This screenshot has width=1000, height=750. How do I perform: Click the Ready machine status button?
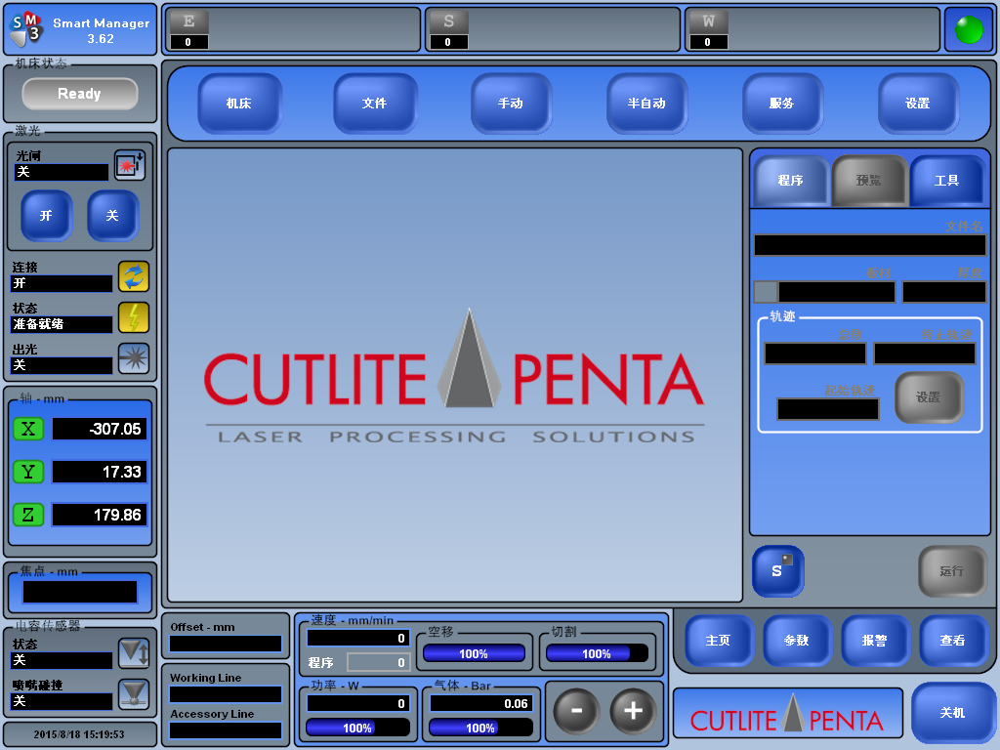[x=80, y=94]
